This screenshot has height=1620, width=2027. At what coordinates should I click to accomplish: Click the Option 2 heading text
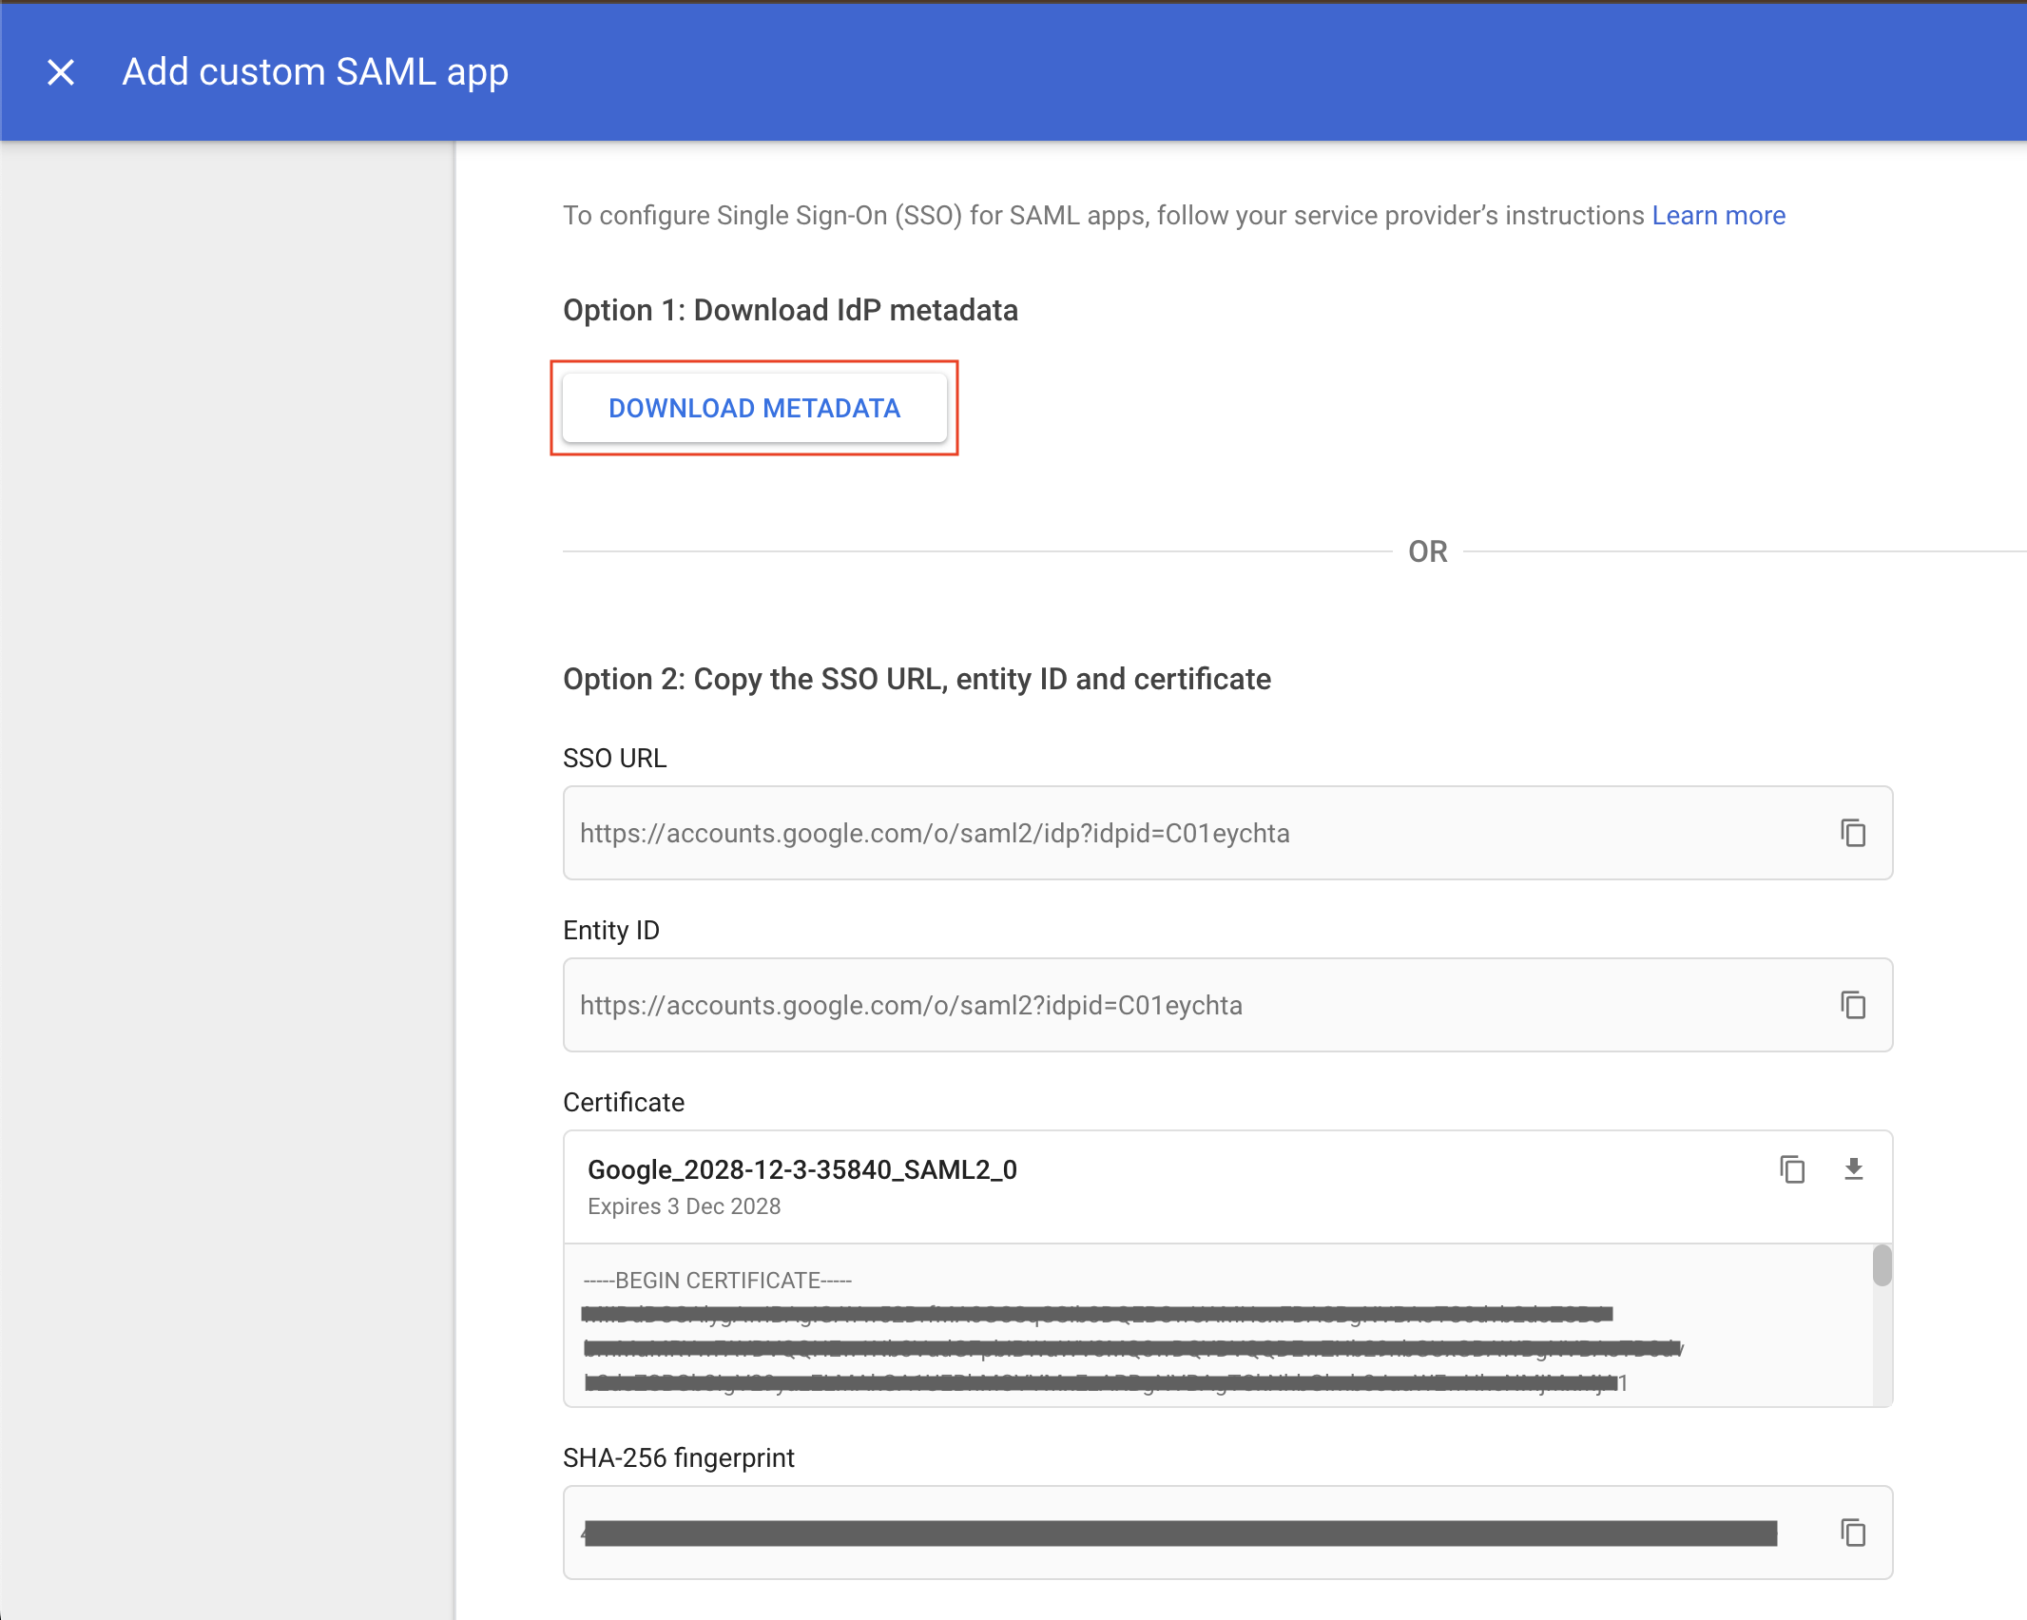[917, 678]
